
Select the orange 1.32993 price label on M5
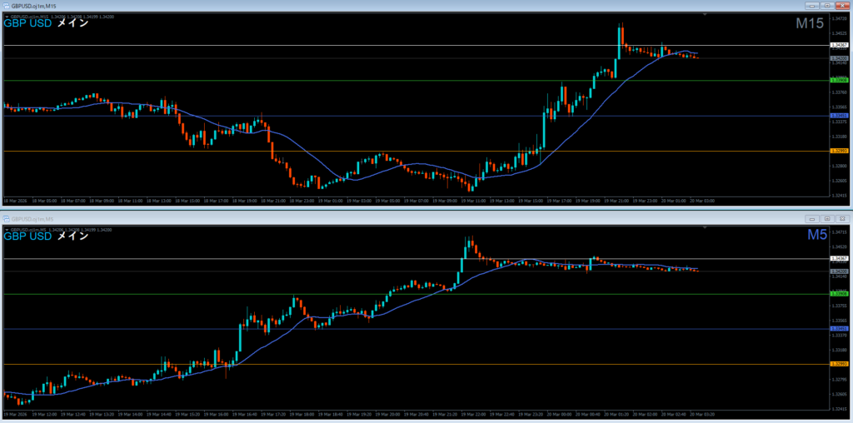coord(839,364)
